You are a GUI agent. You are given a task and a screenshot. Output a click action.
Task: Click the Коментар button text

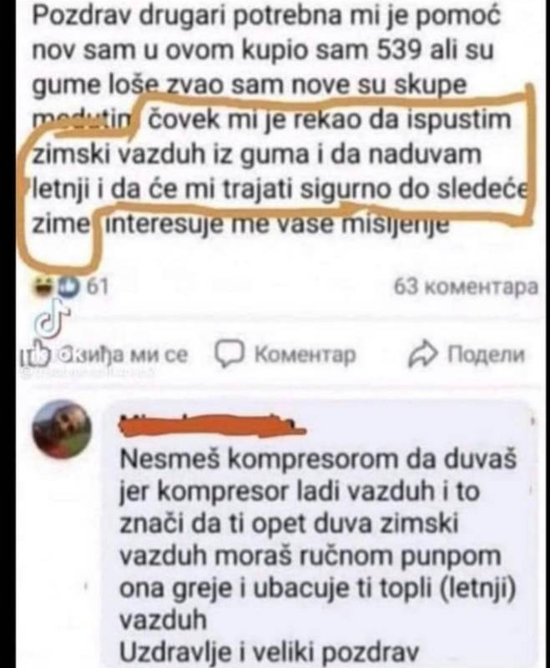point(305,354)
